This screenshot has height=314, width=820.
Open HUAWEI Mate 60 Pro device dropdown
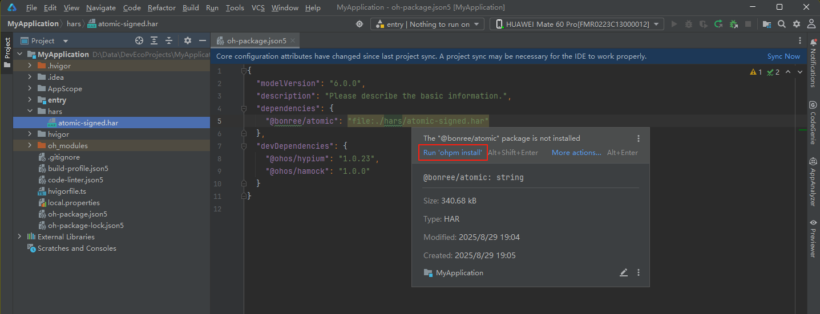point(577,24)
